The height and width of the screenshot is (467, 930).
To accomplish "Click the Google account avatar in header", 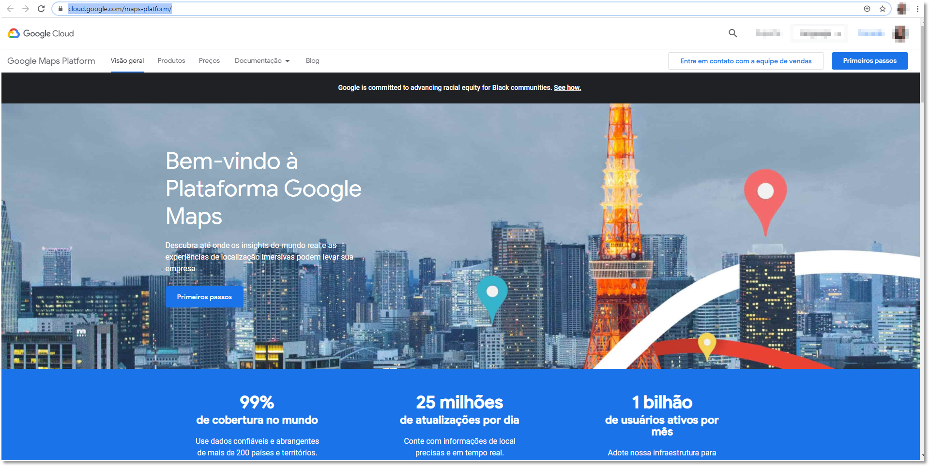I will [900, 33].
